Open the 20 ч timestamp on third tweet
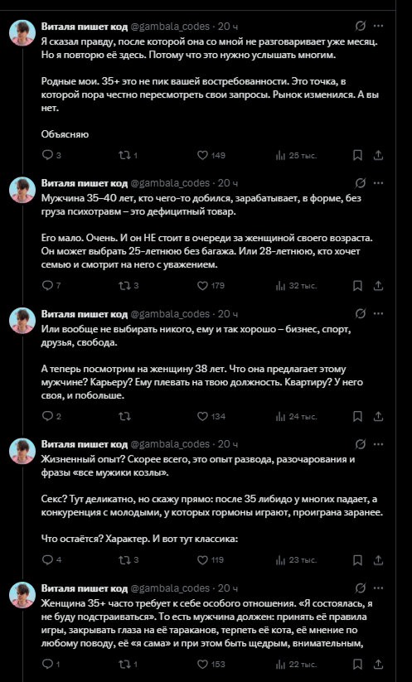This screenshot has height=682, width=412. 227,313
